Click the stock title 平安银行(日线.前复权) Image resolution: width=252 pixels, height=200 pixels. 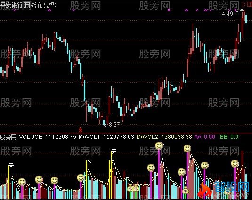(x=28, y=5)
